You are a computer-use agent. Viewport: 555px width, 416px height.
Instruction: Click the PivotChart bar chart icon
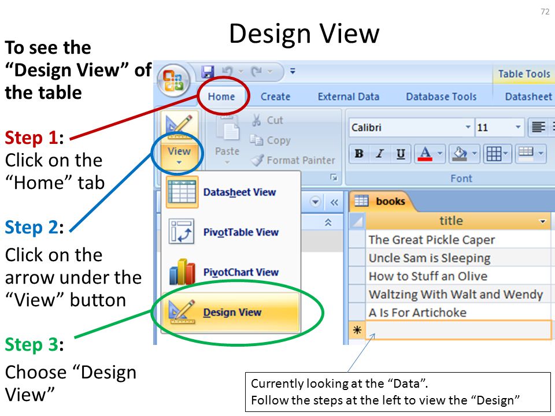point(182,272)
